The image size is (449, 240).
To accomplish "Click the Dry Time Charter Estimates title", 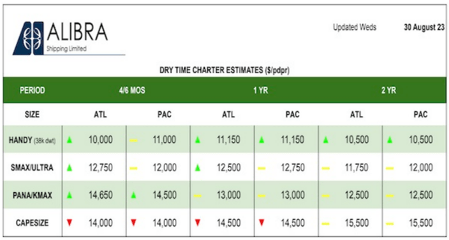I will pos(224,71).
